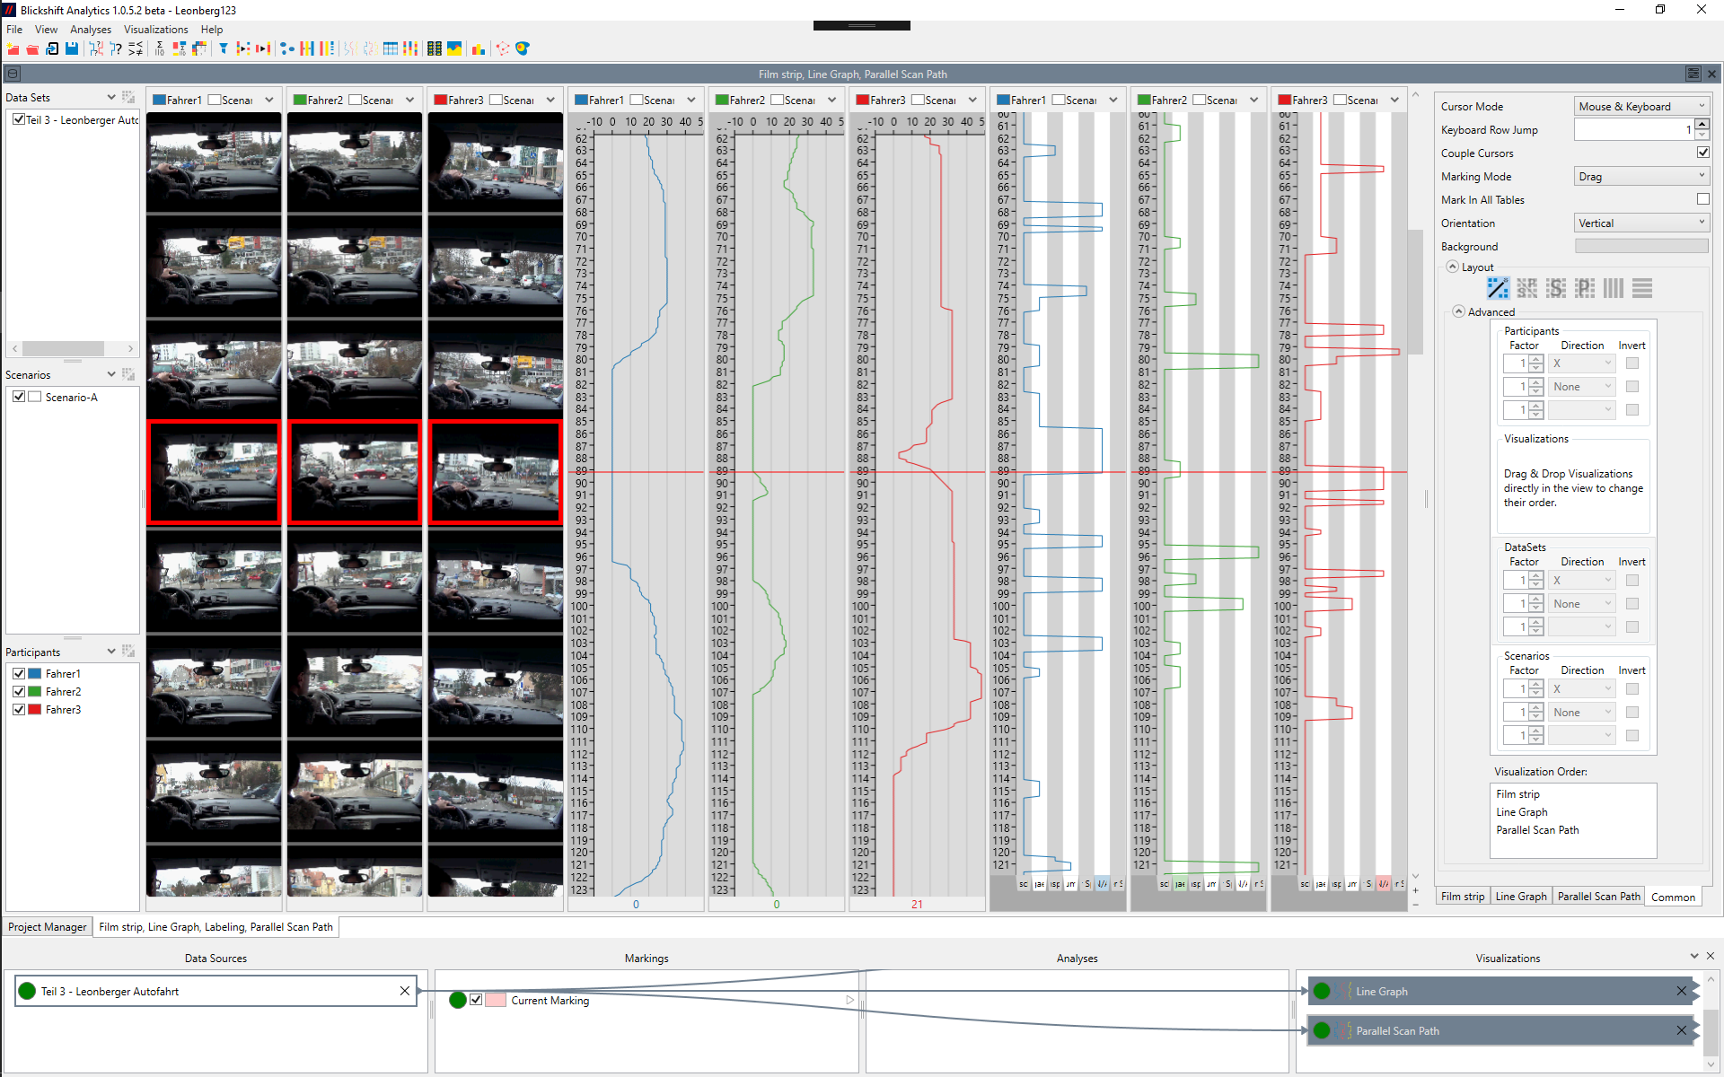Open the Orientation dropdown
The image size is (1724, 1077).
coord(1641,223)
